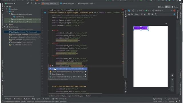Toggle the Build Variants tool window stripe

3,90
